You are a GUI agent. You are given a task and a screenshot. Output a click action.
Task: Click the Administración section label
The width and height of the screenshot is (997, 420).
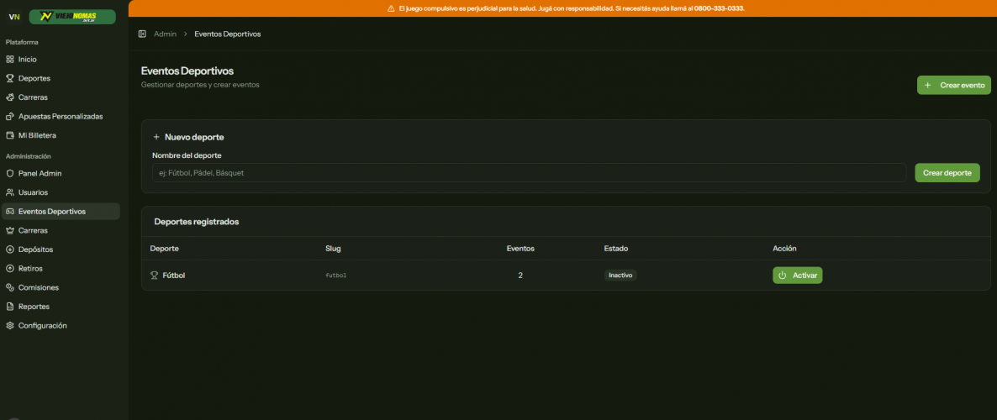pyautogui.click(x=28, y=156)
